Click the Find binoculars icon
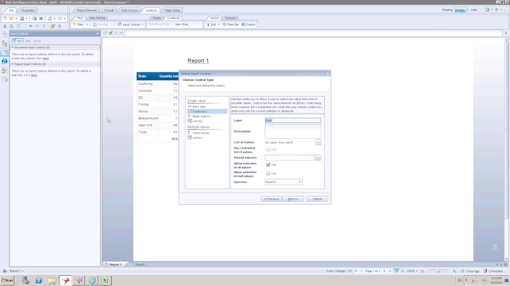This screenshot has height=286, width=510. 41,19
